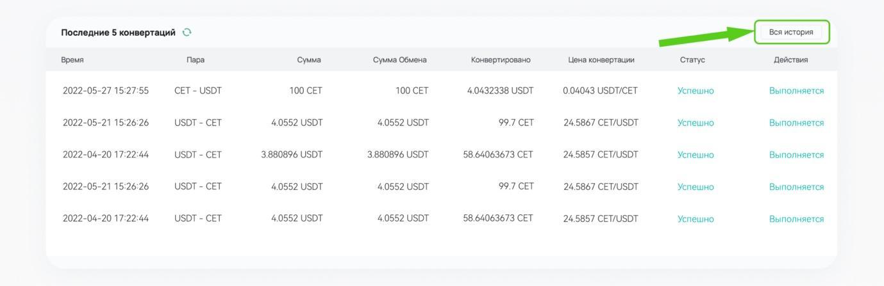884x286 pixels.
Task: Click the Сумма Обмена column header
Action: click(x=399, y=60)
